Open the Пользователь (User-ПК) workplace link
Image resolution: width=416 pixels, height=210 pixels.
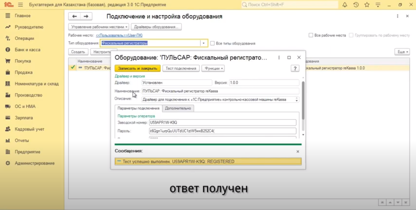[x=119, y=35]
